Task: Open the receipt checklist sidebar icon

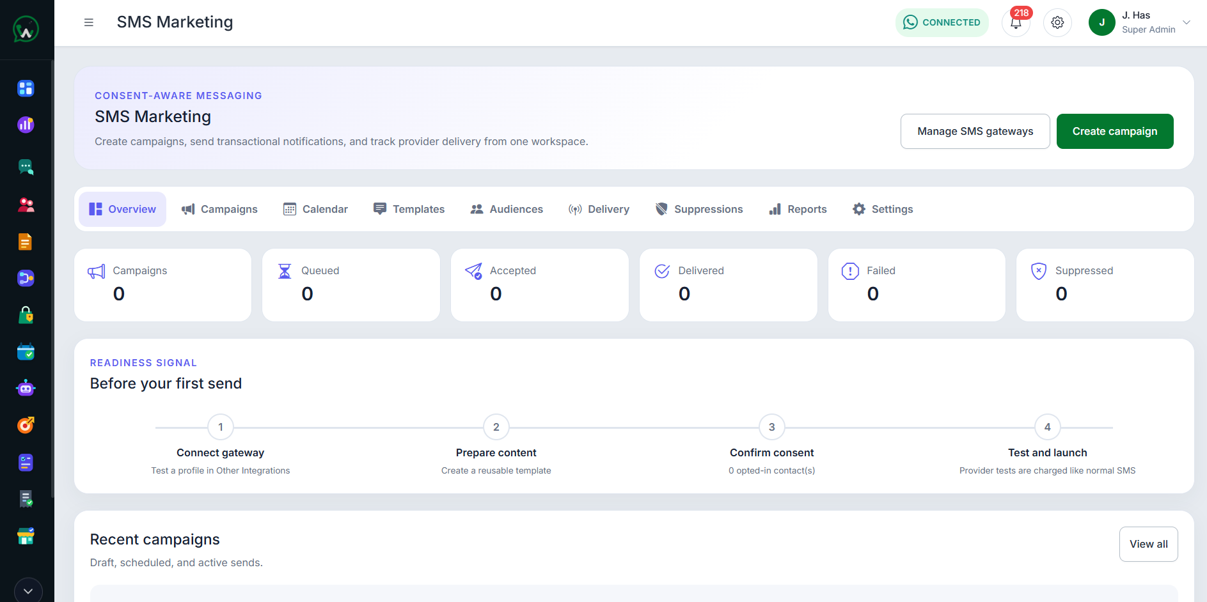Action: click(x=26, y=499)
